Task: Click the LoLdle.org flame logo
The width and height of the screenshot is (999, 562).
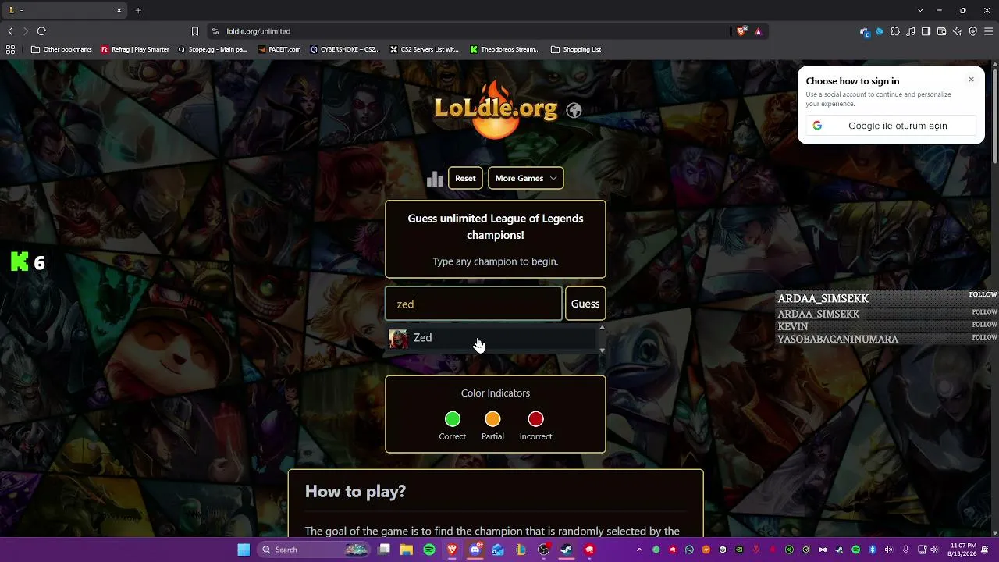Action: click(496, 110)
